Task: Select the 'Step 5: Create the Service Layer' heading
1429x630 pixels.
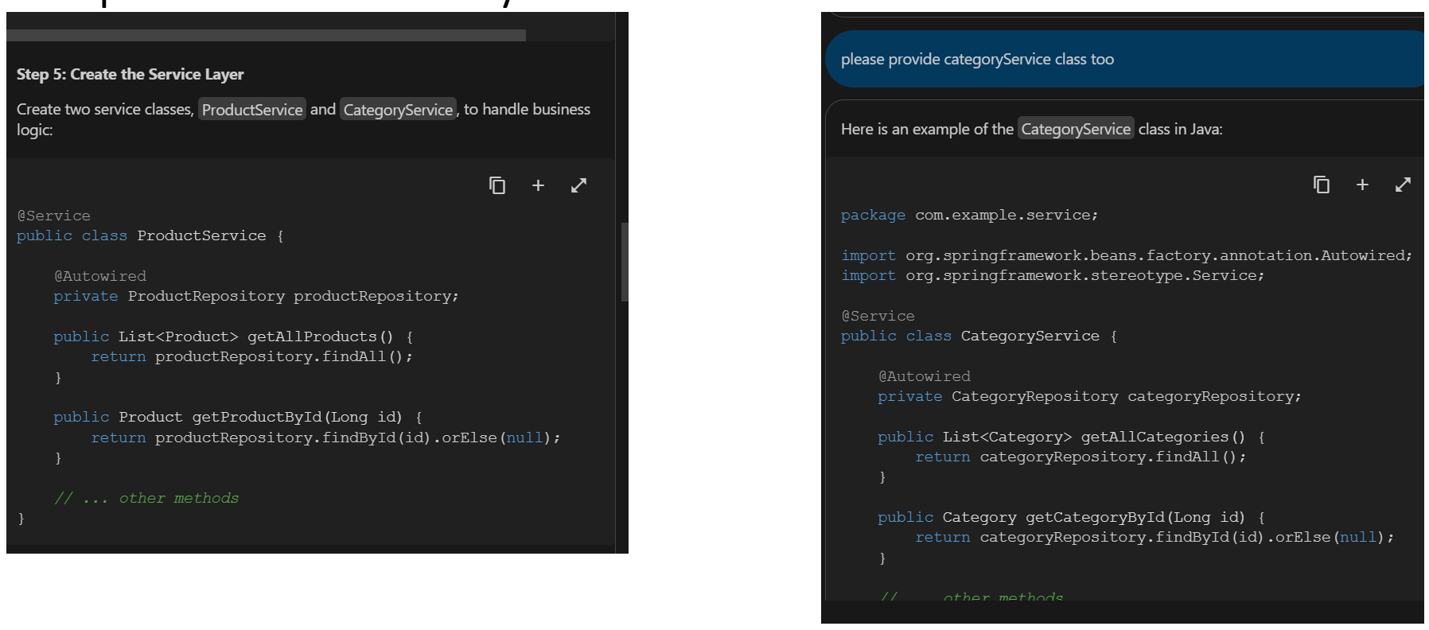Action: 130,74
